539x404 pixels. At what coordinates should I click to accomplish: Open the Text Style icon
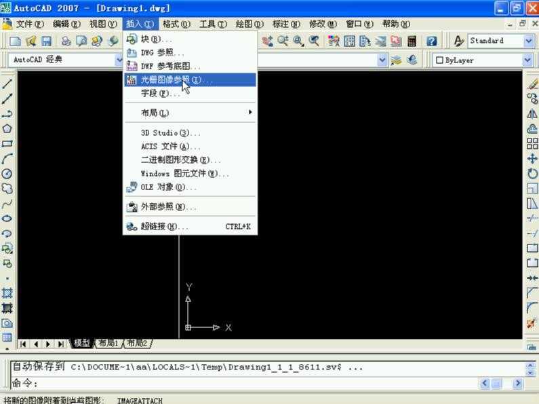click(458, 41)
